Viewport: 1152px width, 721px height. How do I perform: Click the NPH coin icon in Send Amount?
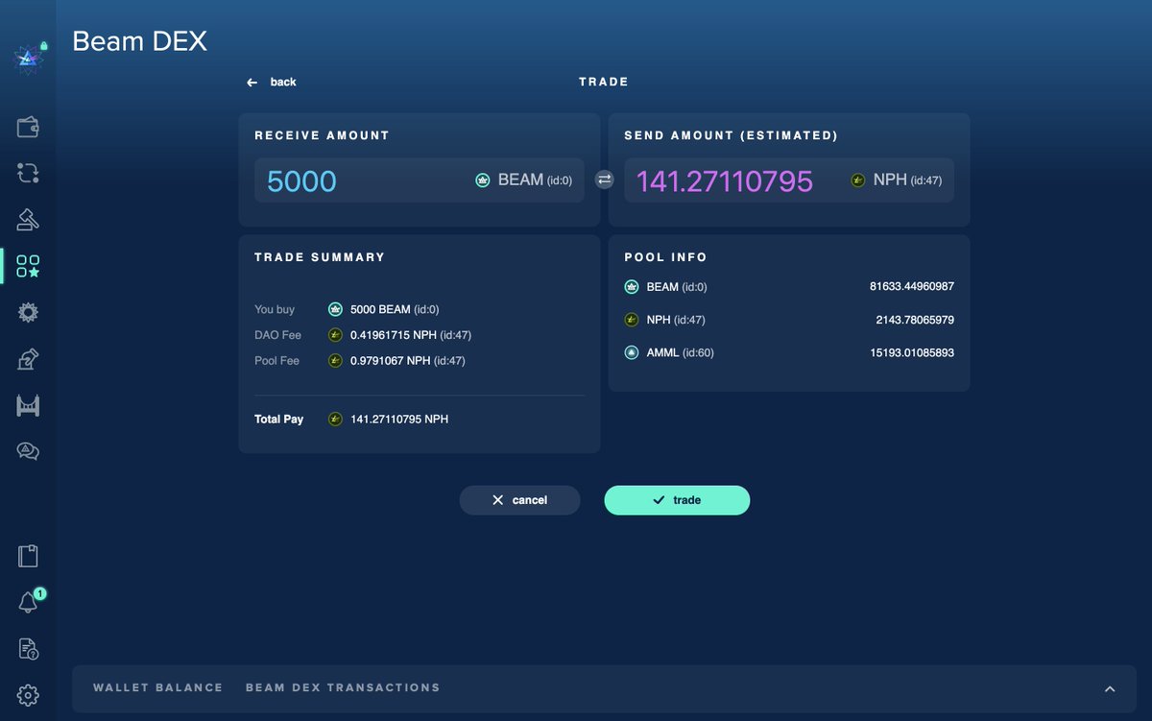point(858,180)
